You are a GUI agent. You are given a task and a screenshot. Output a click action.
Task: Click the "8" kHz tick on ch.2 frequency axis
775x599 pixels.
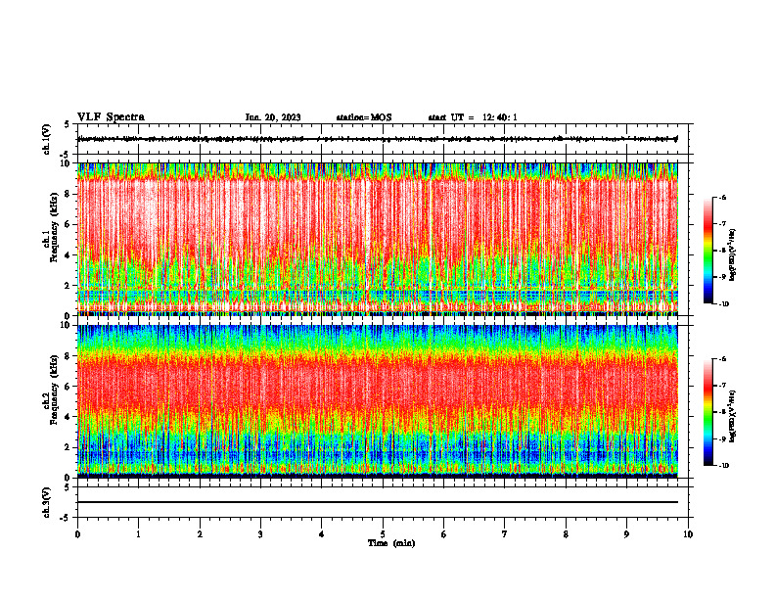pos(68,356)
